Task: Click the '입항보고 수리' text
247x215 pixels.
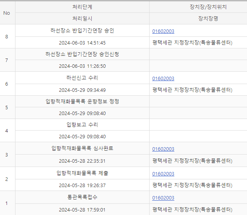Action: 82,125
